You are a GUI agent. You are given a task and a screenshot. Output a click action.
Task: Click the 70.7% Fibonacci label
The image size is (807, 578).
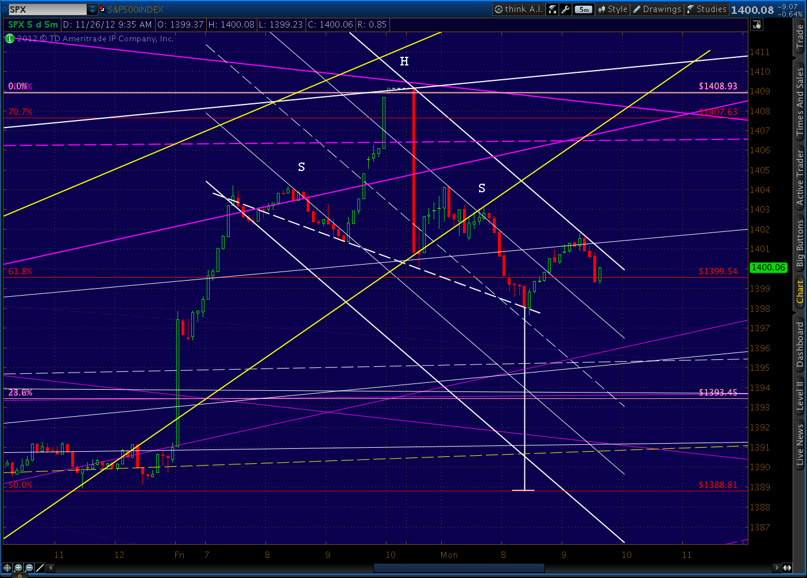click(x=20, y=112)
